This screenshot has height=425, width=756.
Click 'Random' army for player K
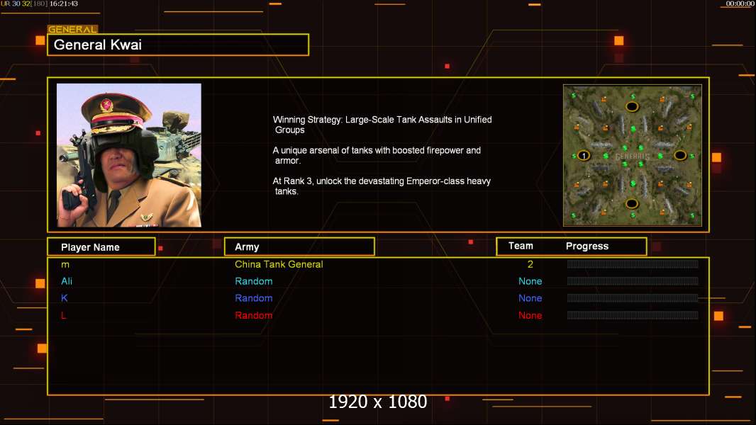point(254,298)
